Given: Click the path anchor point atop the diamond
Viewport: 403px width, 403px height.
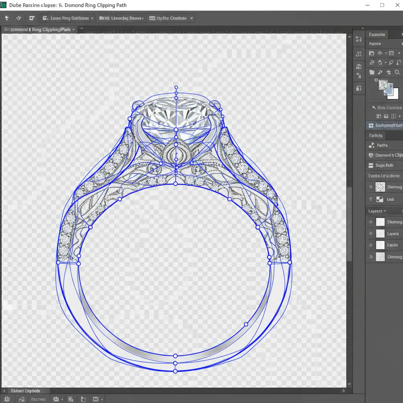Looking at the screenshot, I should pyautogui.click(x=176, y=87).
